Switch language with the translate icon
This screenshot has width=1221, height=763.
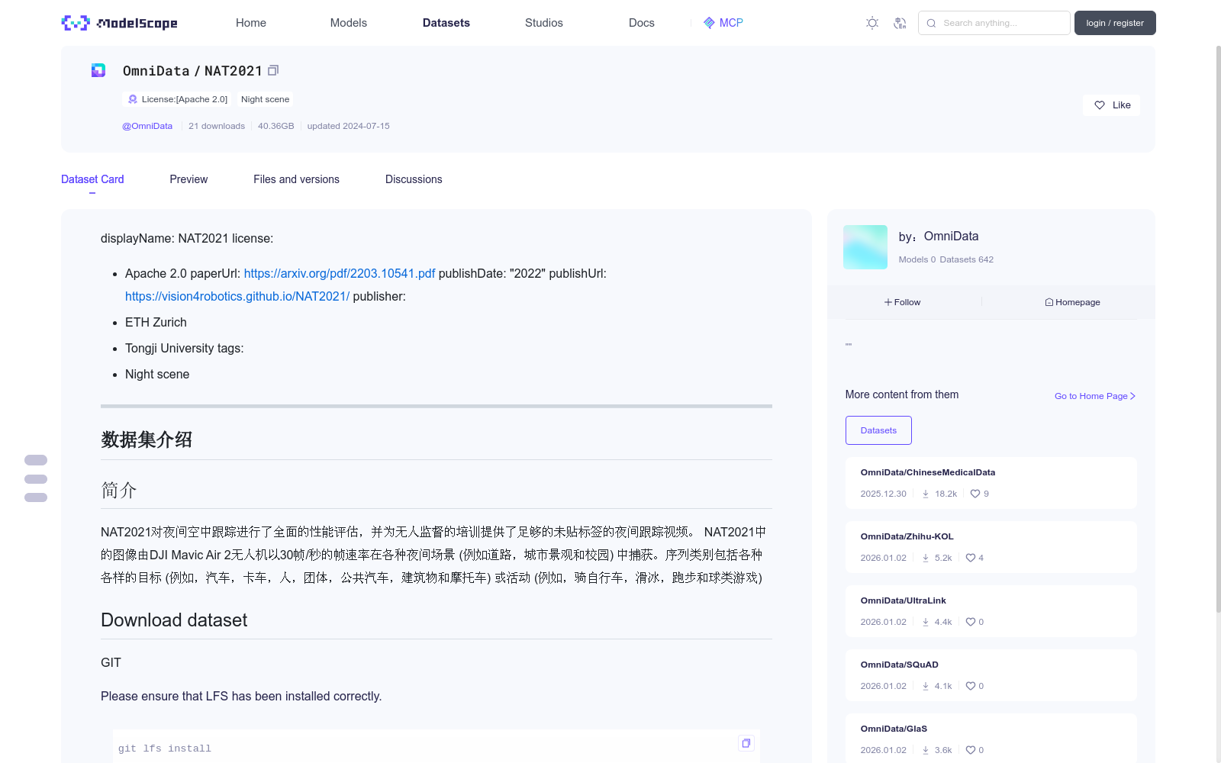[900, 23]
